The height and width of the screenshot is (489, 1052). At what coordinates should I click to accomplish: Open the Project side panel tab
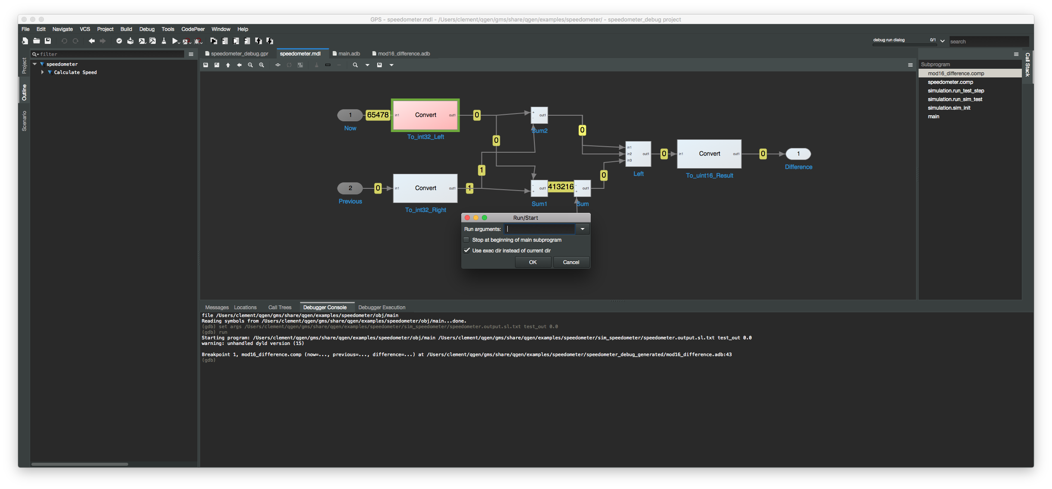(24, 66)
